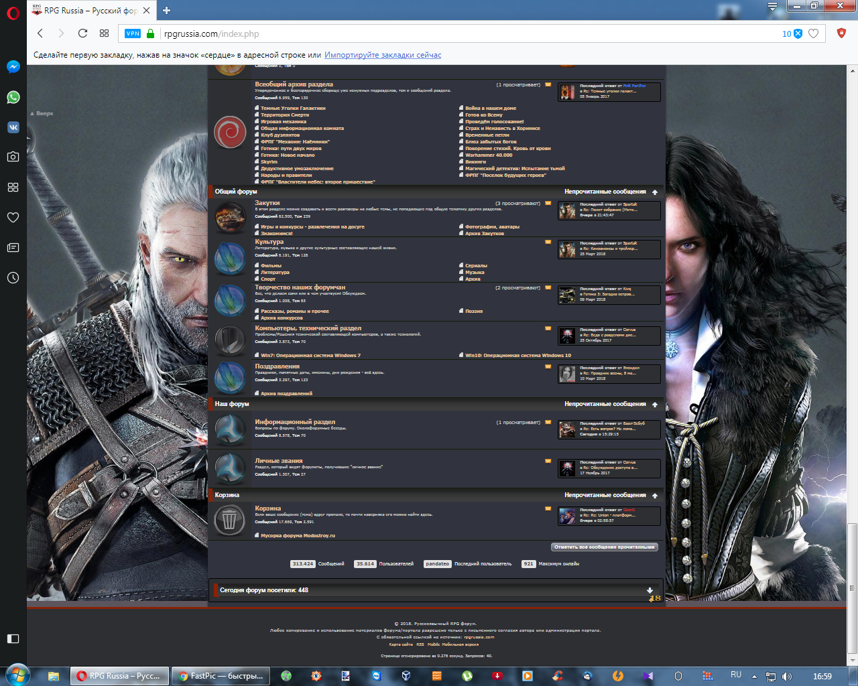Image resolution: width=858 pixels, height=686 pixels.
Task: Collapse the 'Общий форум' category arrow
Action: click(x=655, y=192)
